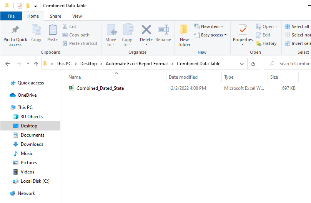This screenshot has width=311, height=203.
Task: Click the breadcrumb chevron after This PC
Action: [76, 64]
